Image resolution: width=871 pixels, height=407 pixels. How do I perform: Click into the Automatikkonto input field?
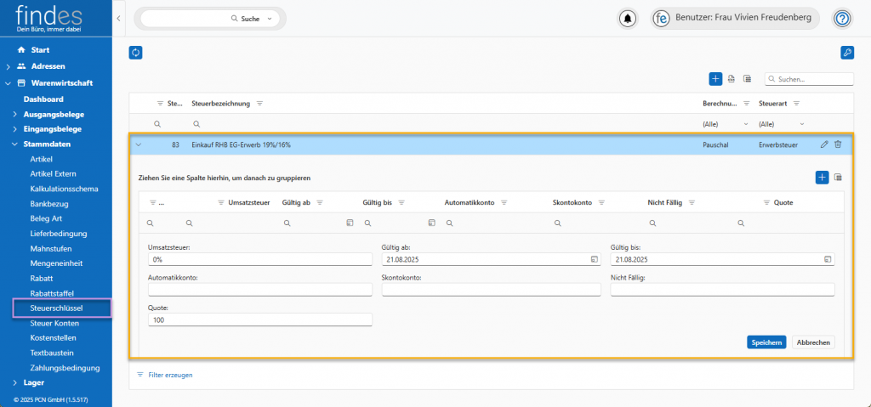point(260,290)
